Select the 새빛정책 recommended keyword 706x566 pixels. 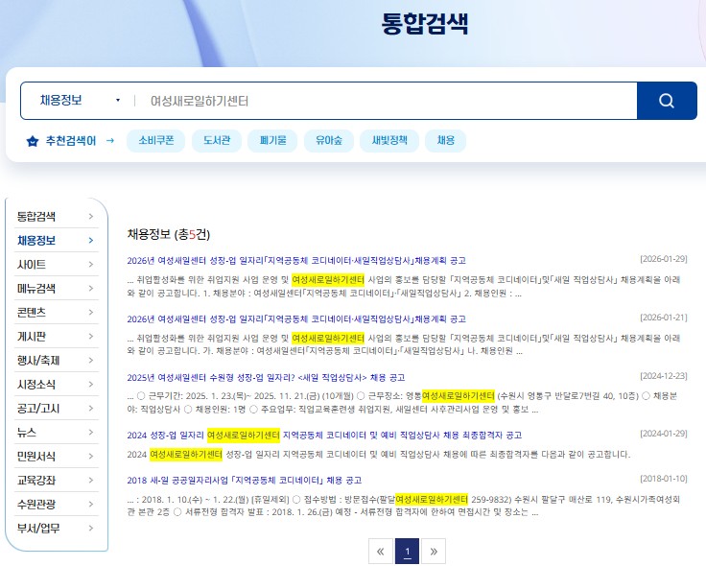pos(389,141)
